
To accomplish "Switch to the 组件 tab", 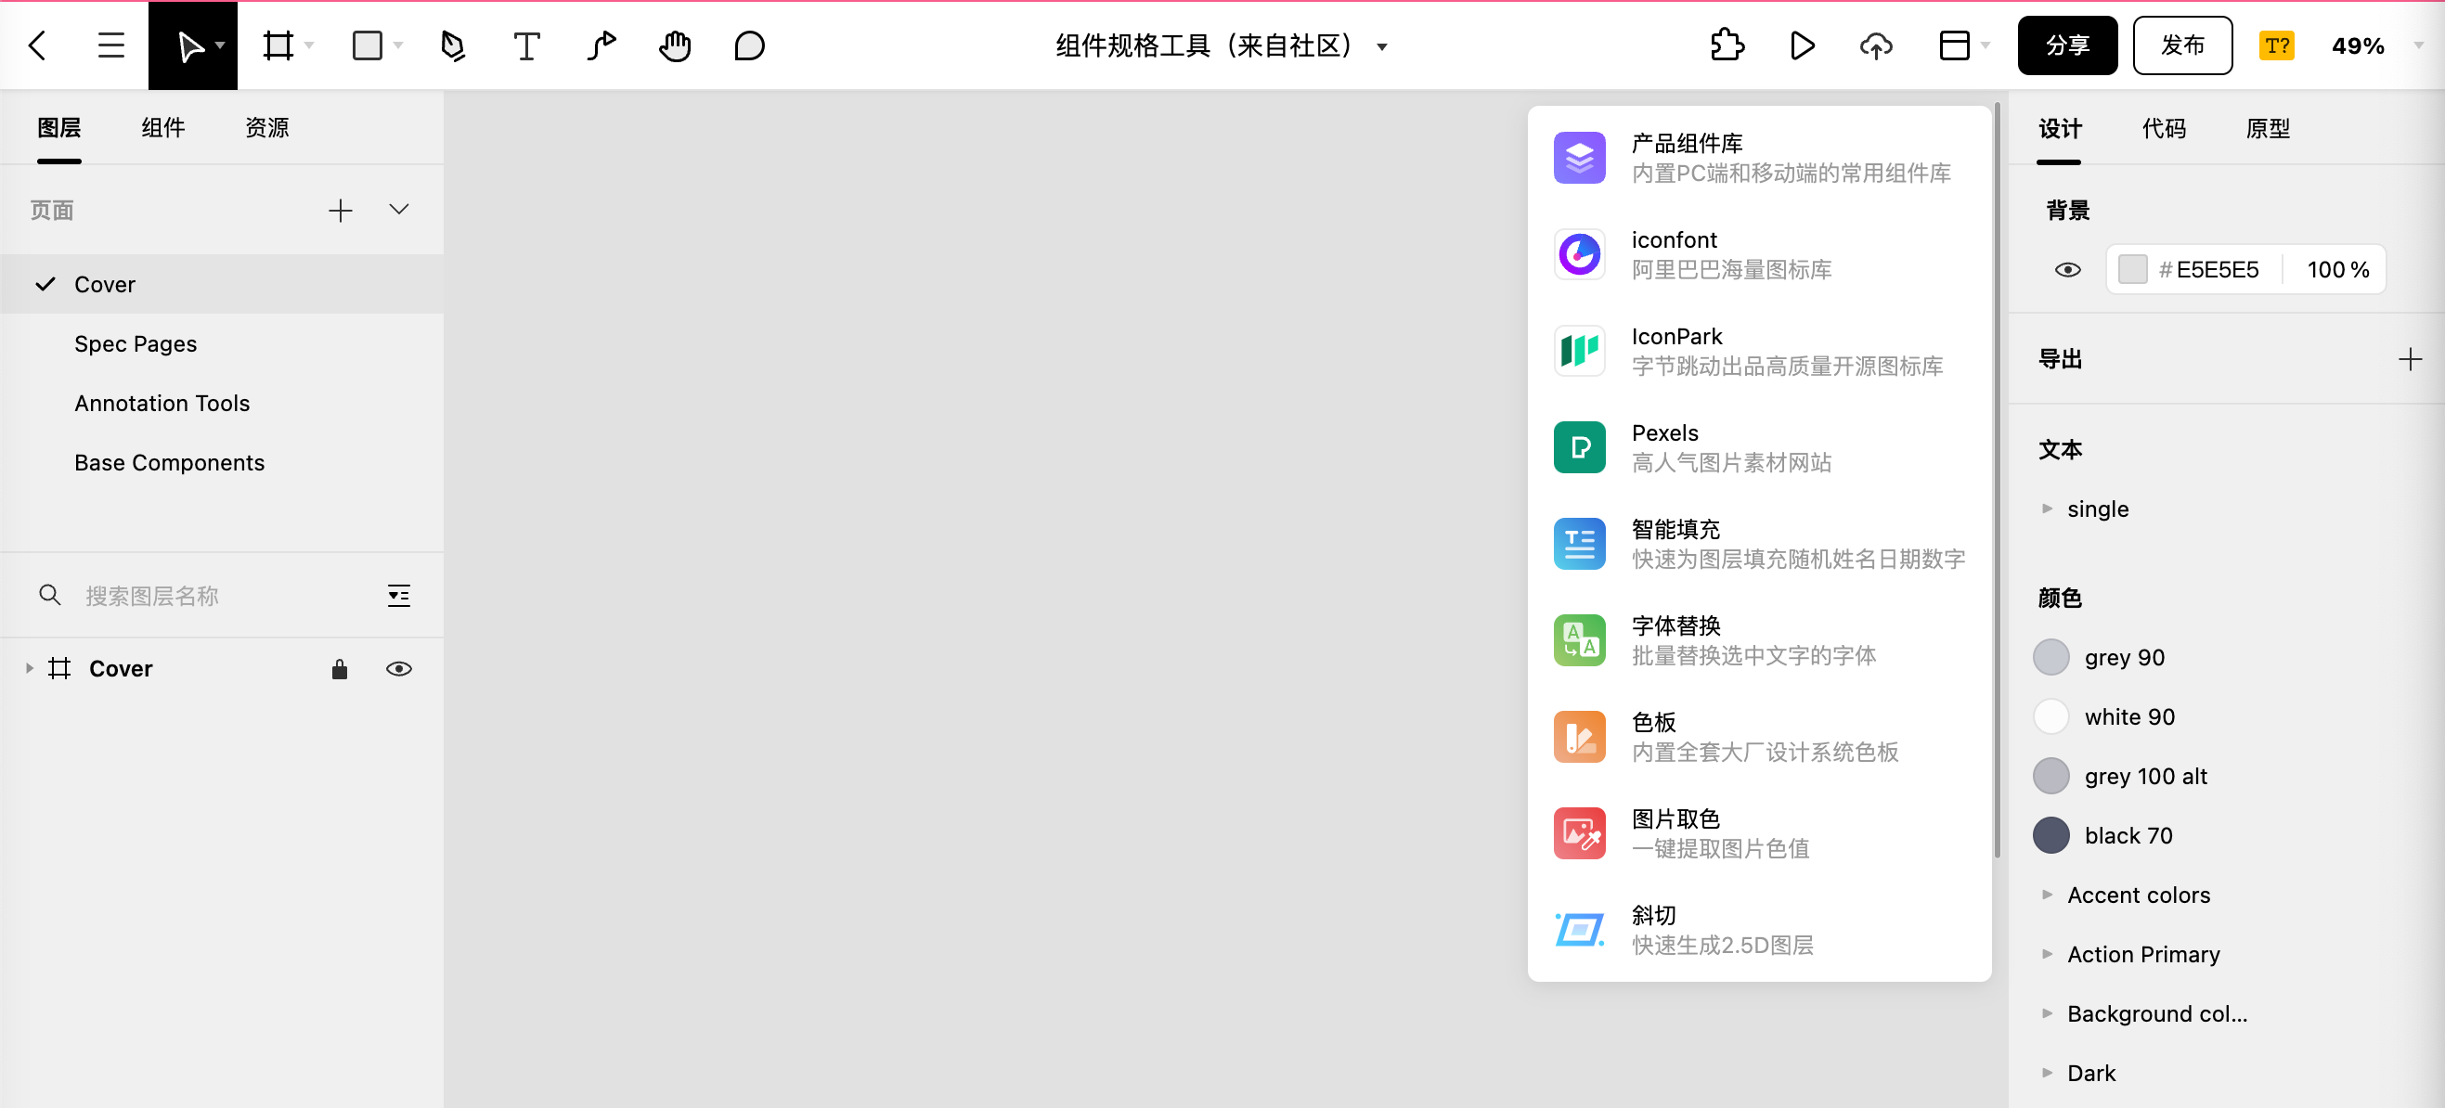I will [163, 128].
